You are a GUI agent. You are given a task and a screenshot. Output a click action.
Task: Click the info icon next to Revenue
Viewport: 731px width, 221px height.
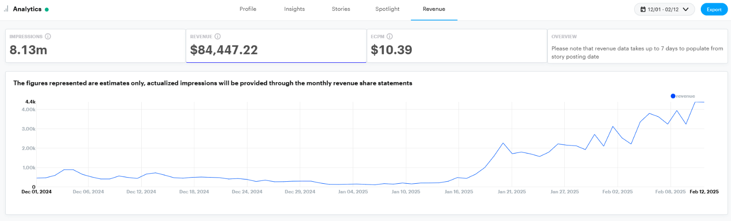pyautogui.click(x=218, y=36)
